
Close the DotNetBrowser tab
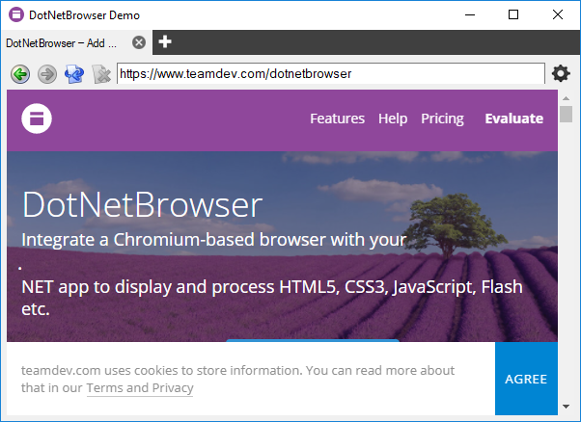[x=139, y=42]
